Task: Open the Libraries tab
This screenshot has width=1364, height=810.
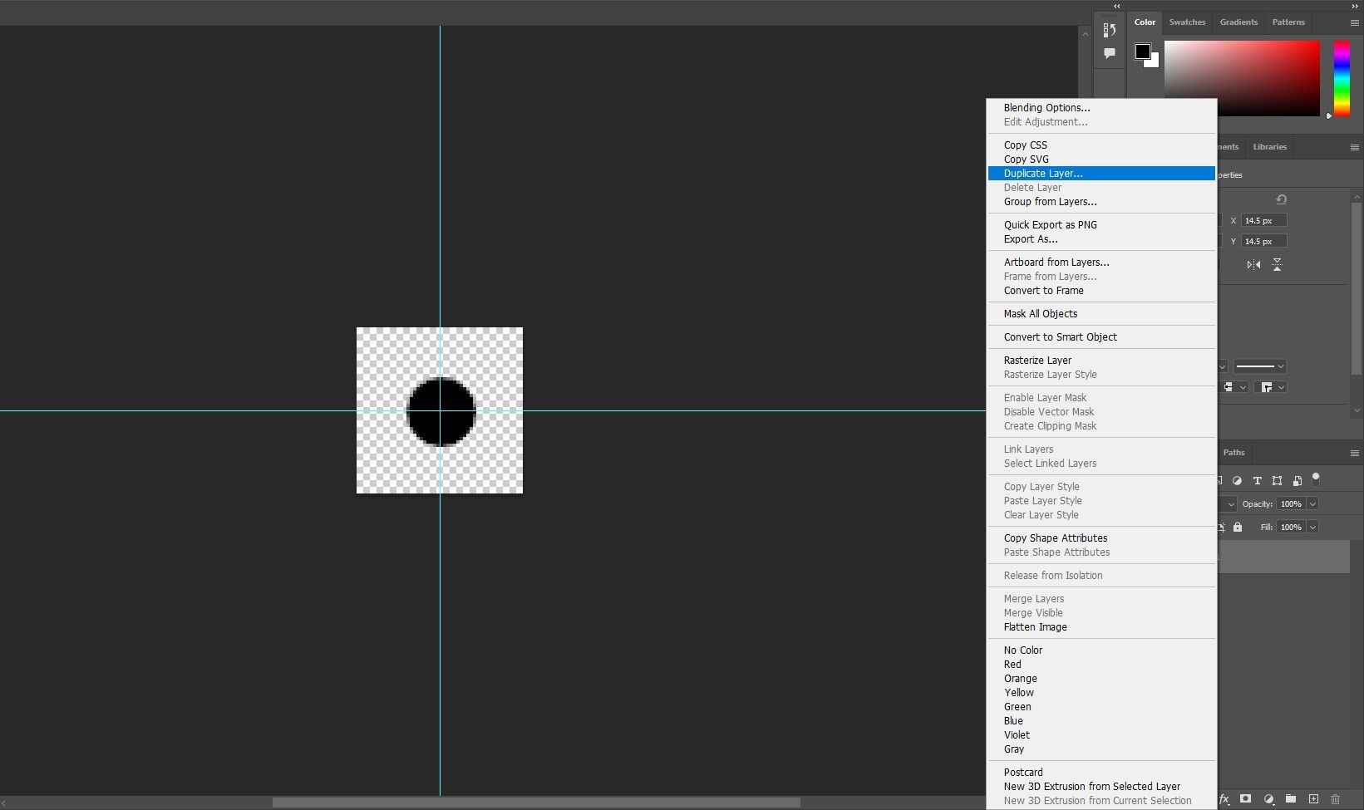Action: click(1269, 147)
